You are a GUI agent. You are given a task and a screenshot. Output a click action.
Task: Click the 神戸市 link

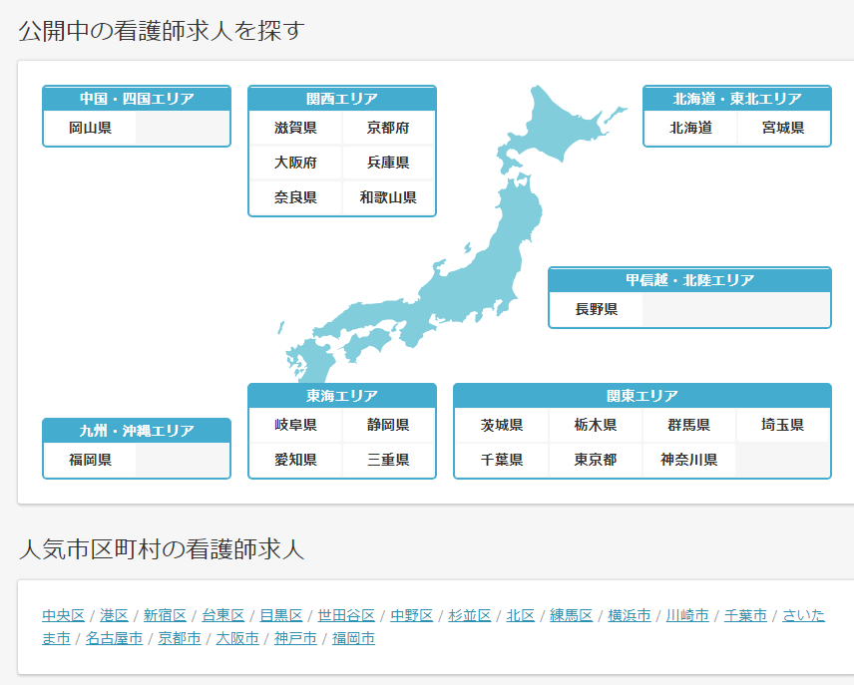pos(295,638)
